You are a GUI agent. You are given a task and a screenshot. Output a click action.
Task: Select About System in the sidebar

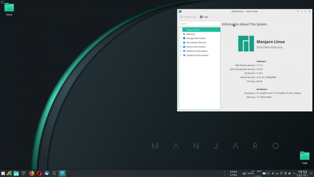pyautogui.click(x=201, y=30)
